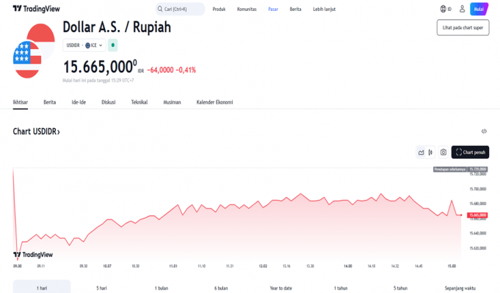Take a chart snapshot with the camera icon

click(x=443, y=152)
